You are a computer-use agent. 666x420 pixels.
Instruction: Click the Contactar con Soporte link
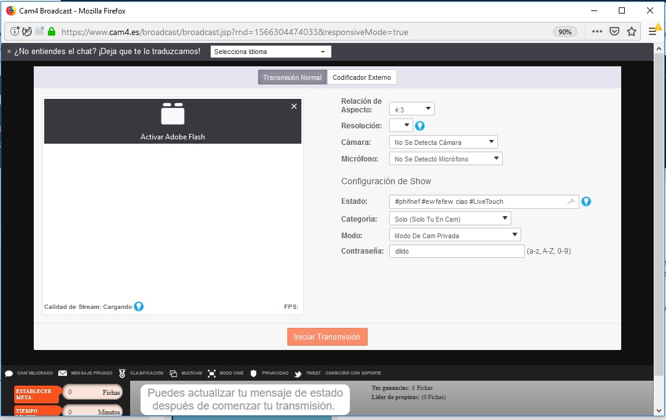[x=353, y=373]
